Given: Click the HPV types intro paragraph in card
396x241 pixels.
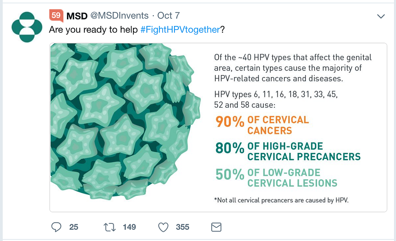Looking at the screenshot, I should pyautogui.click(x=293, y=68).
